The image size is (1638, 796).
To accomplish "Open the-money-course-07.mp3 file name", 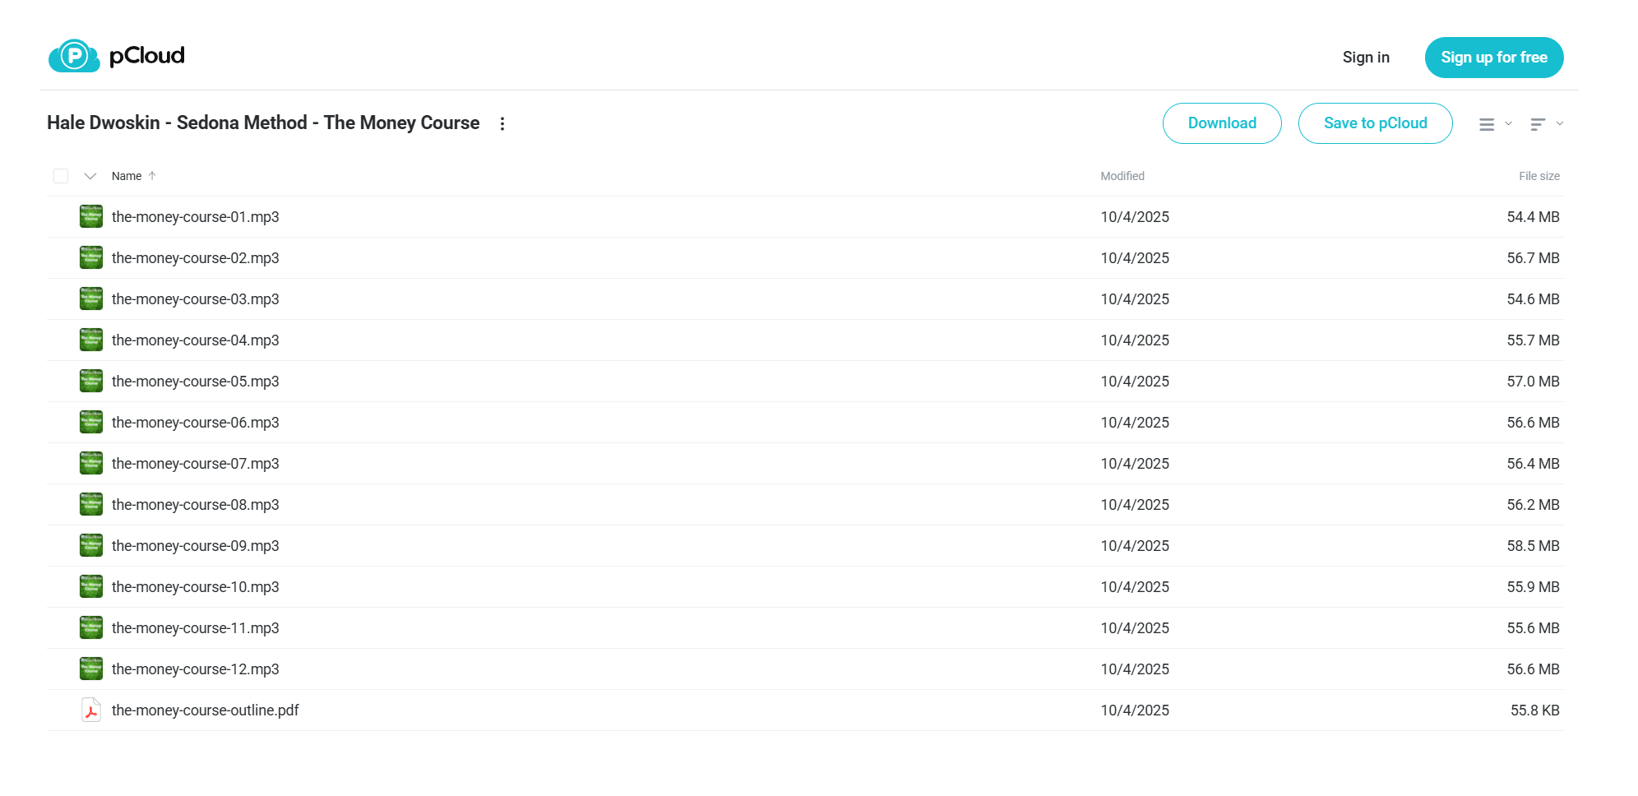I will click(x=196, y=464).
